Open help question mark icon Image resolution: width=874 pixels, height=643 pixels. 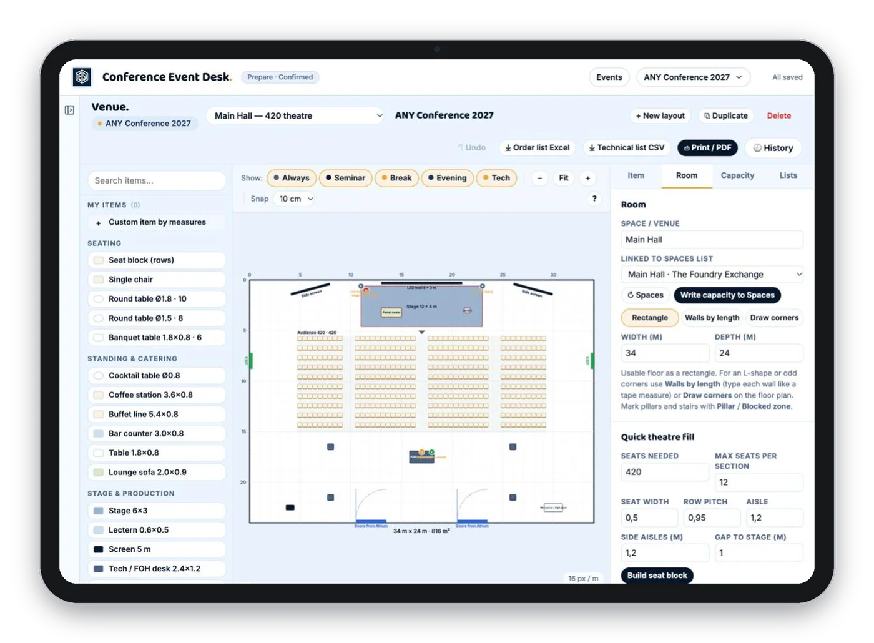594,199
